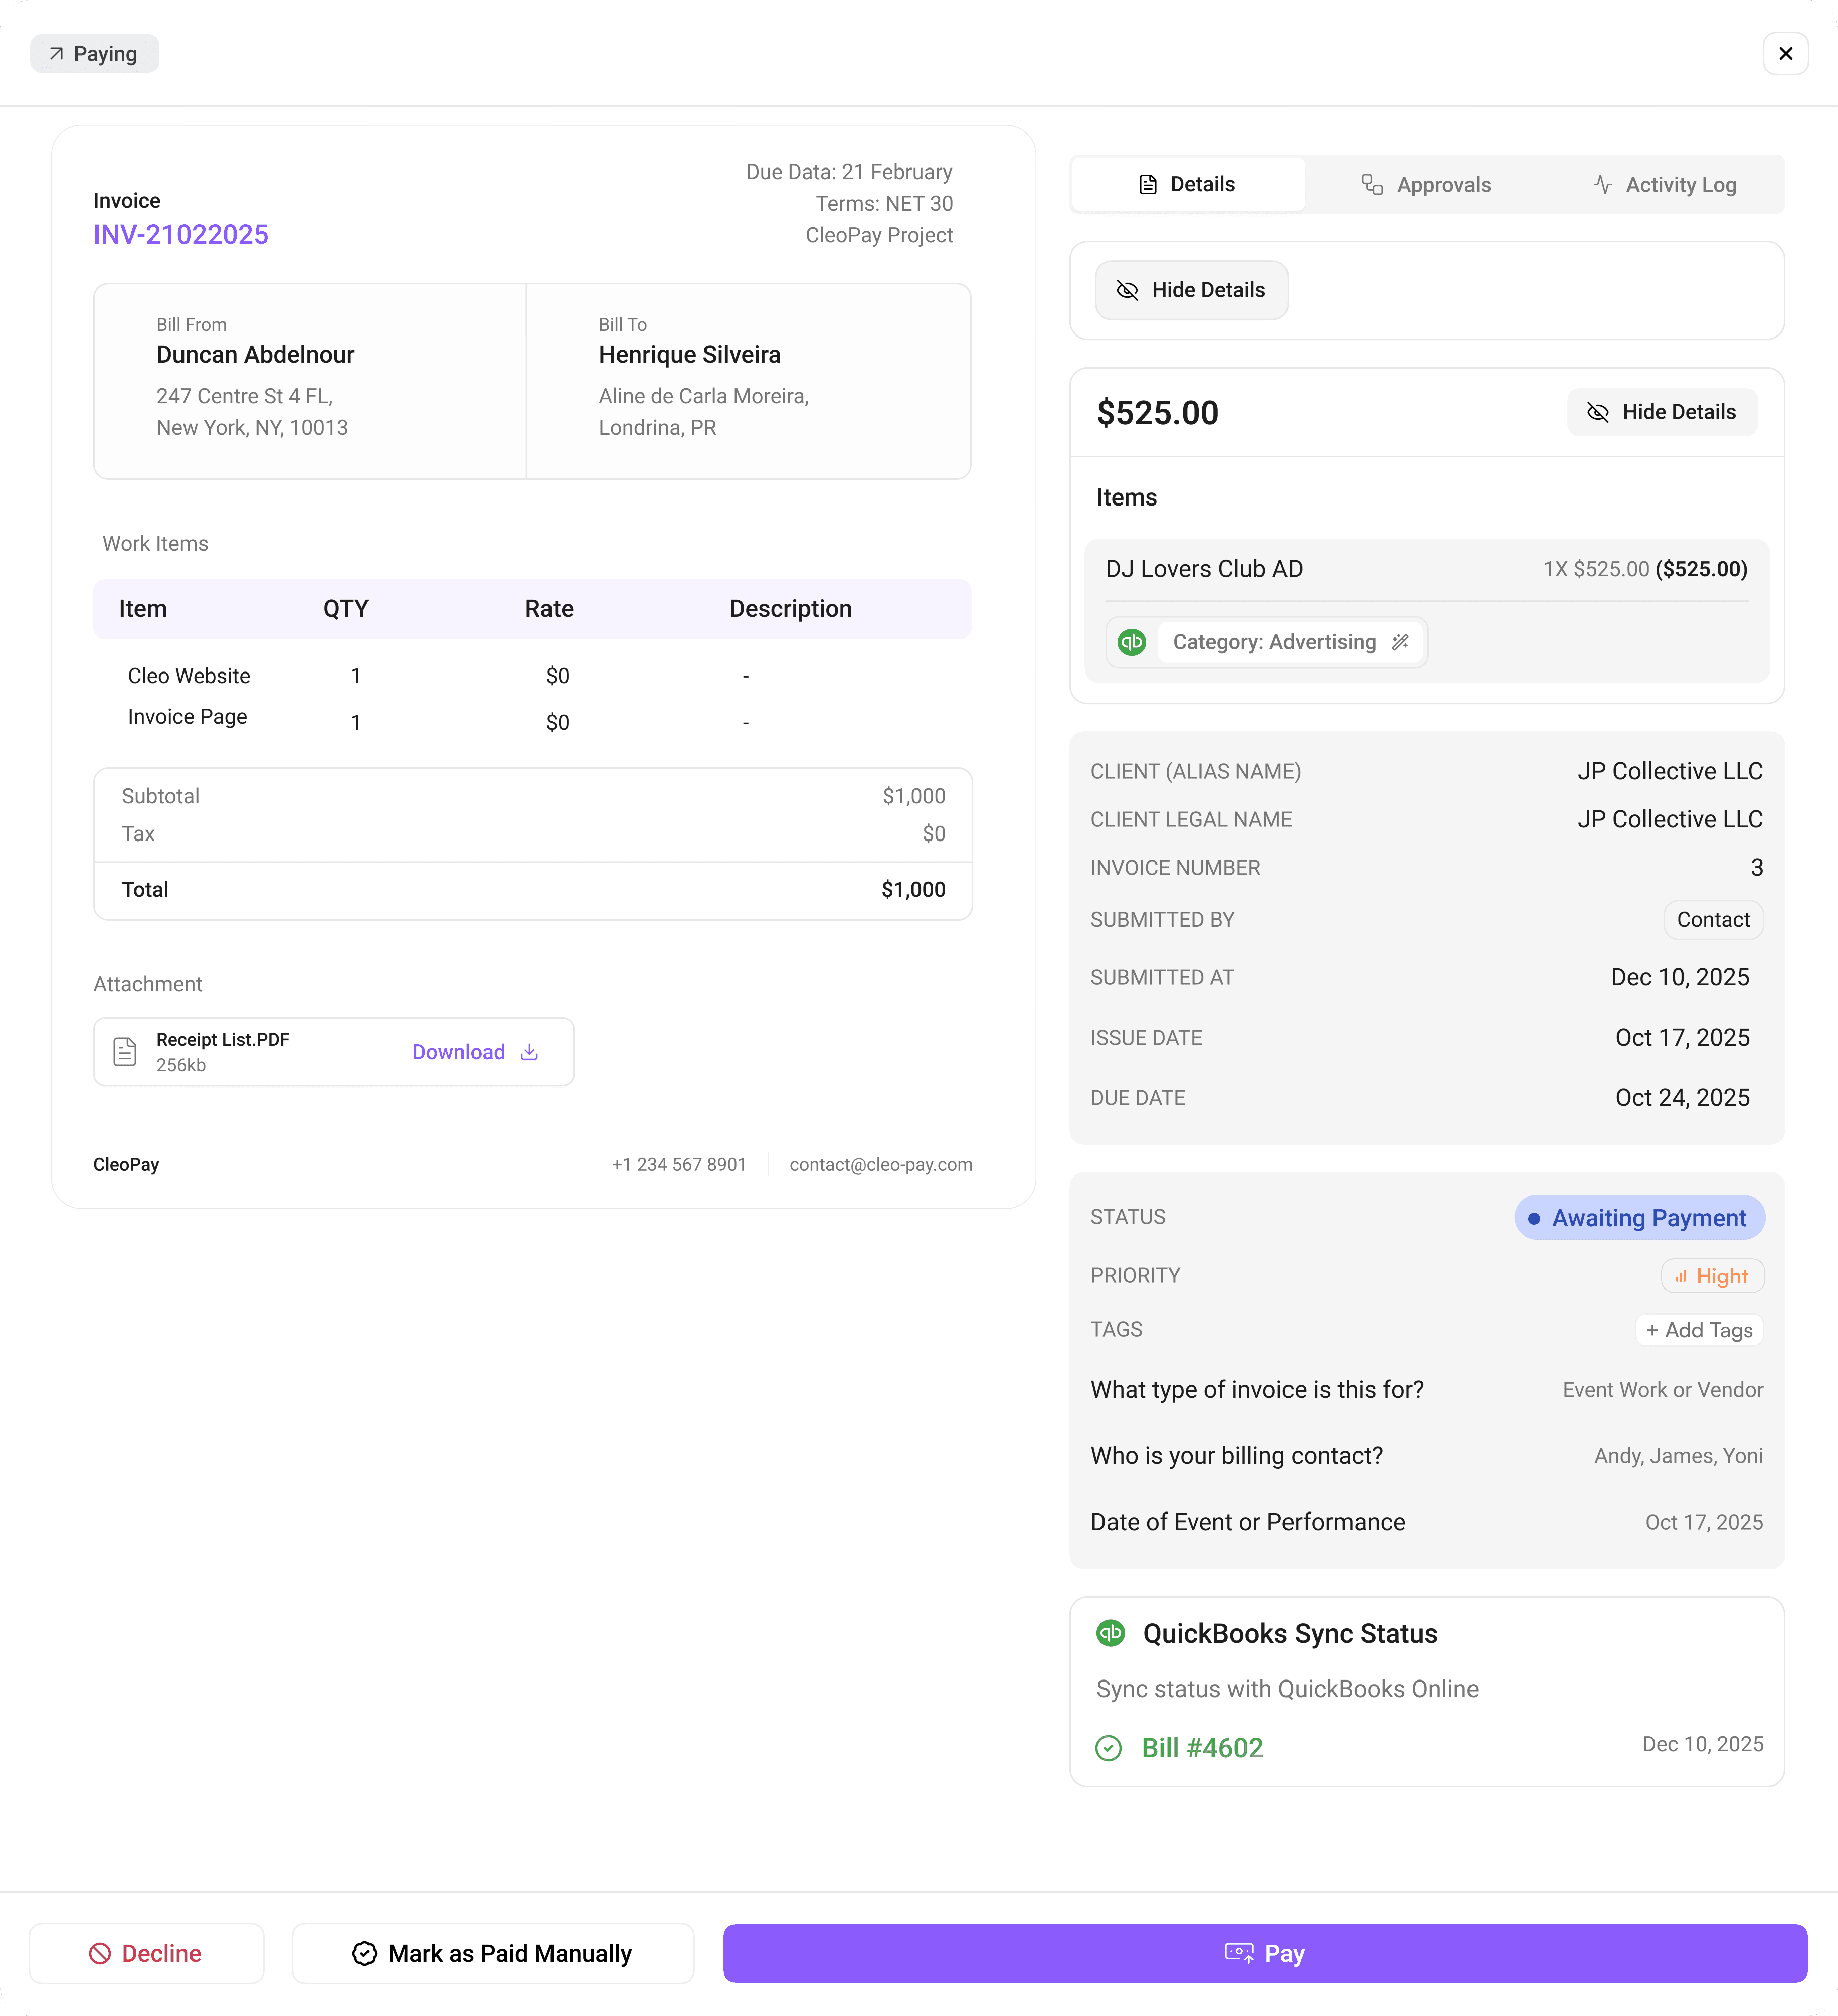Click Mark as Paid Manually

[x=493, y=1953]
